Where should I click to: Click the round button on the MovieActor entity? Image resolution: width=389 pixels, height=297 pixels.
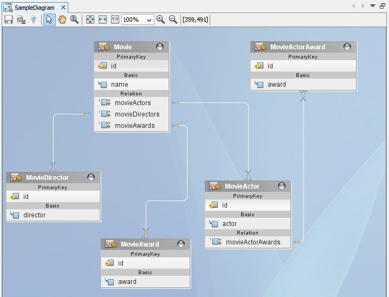point(282,186)
